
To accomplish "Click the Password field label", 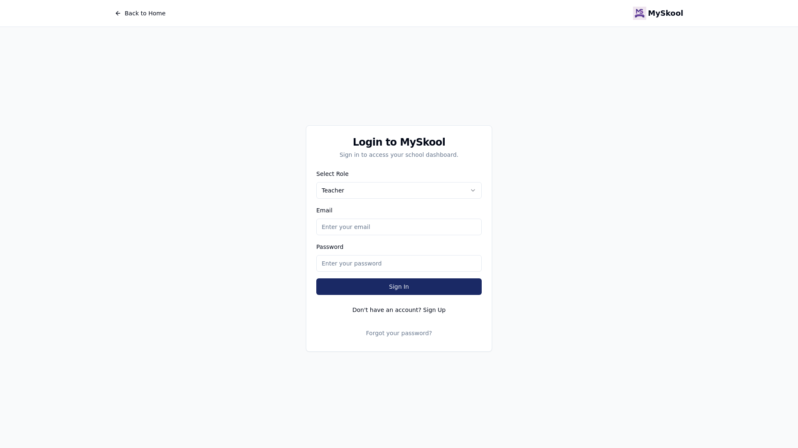I will [330, 247].
